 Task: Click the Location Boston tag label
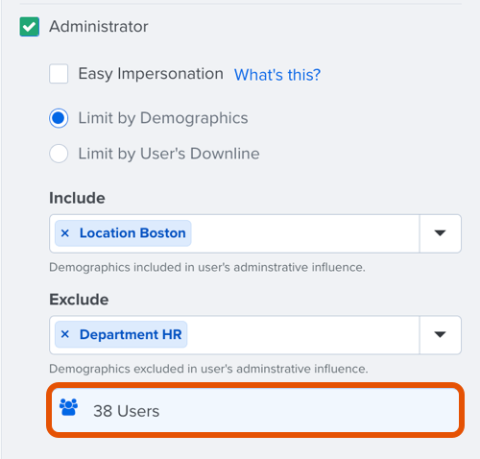coord(132,233)
